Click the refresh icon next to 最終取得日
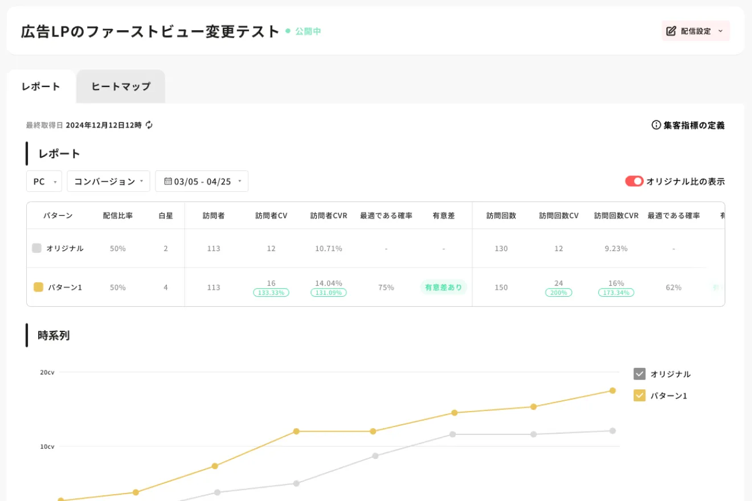This screenshot has width=752, height=501. point(149,125)
